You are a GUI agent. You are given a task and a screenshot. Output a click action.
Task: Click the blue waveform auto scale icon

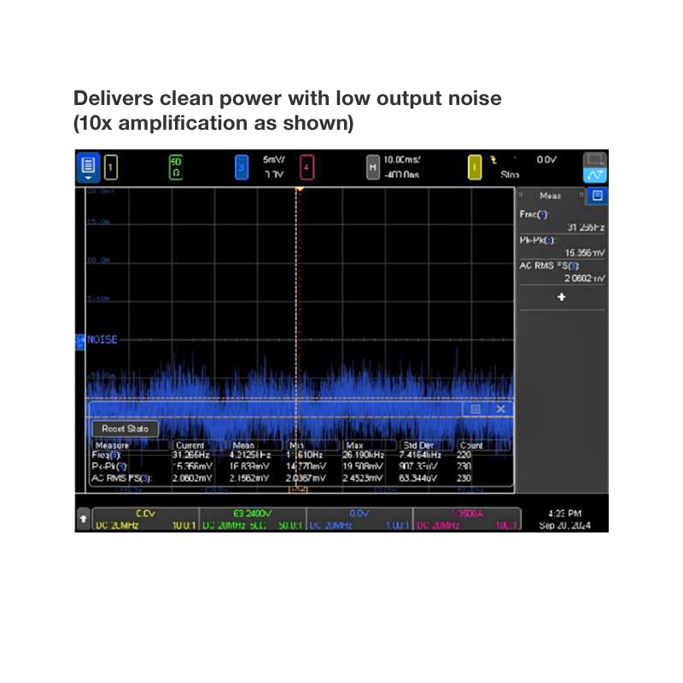[594, 175]
